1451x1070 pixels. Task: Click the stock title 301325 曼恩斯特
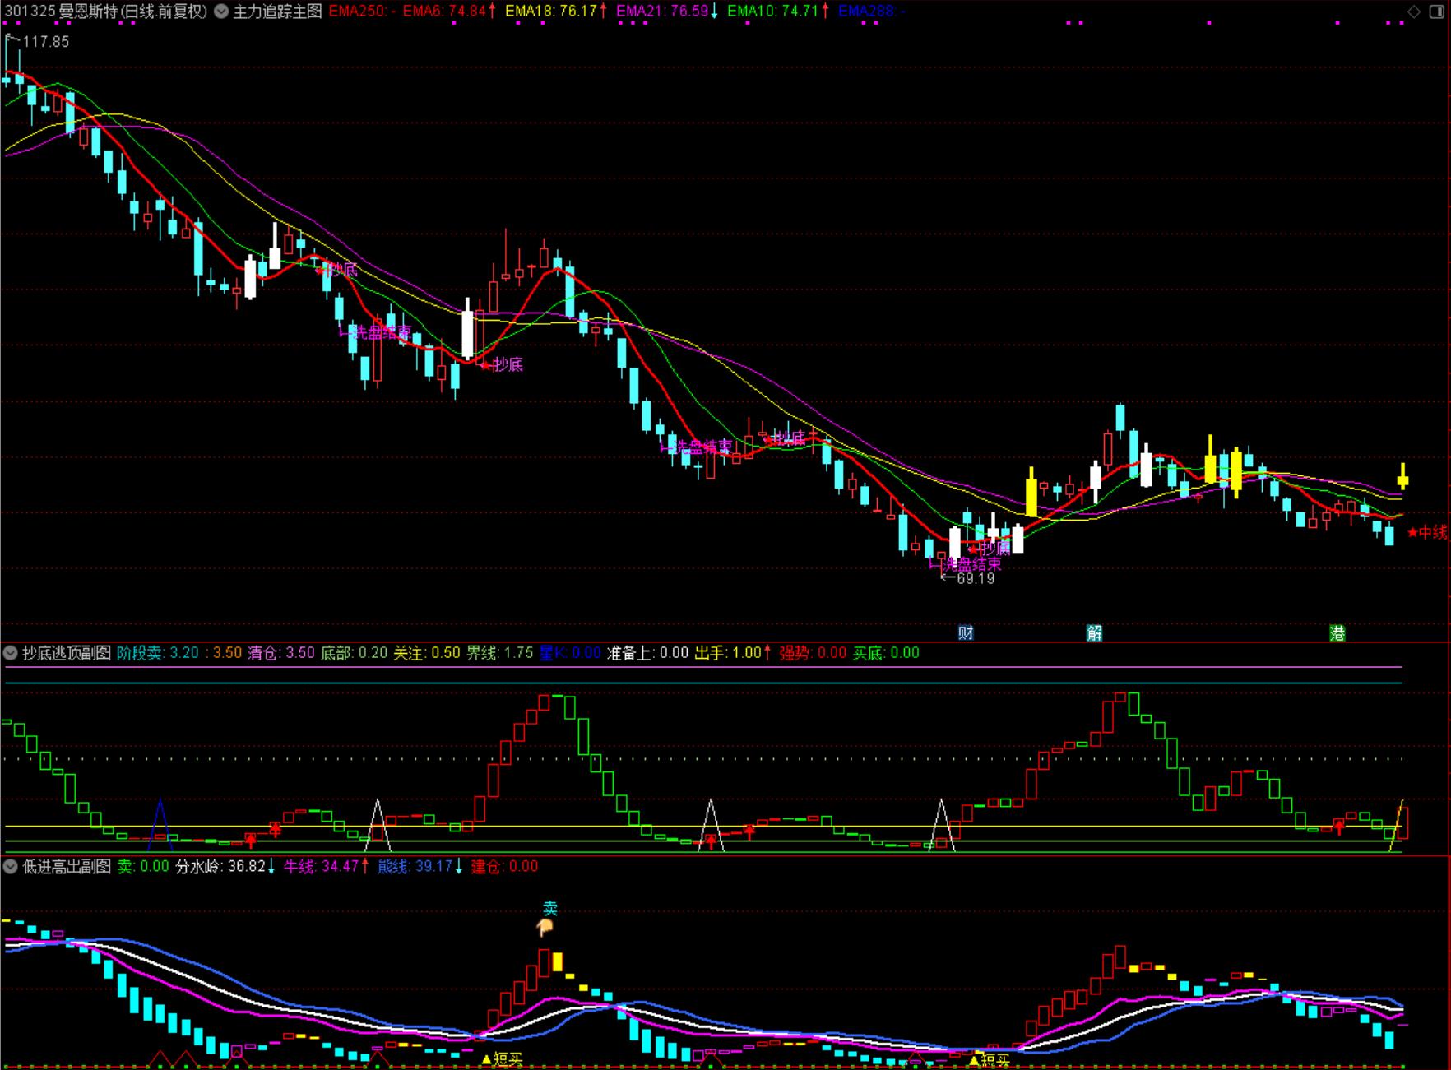(63, 12)
